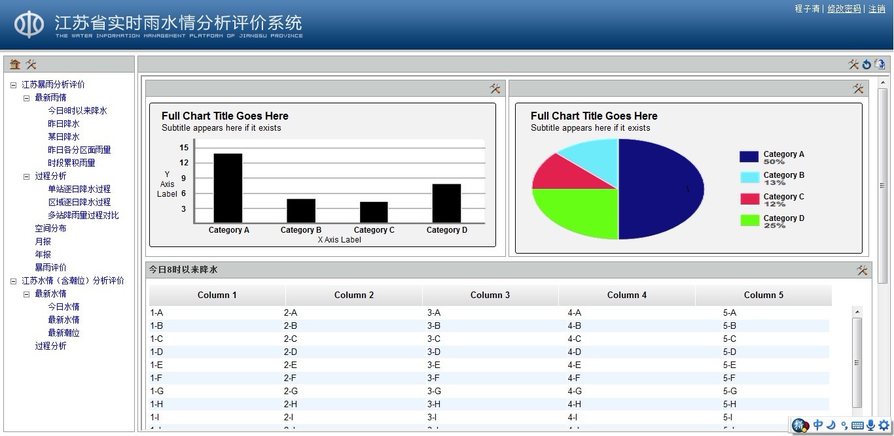
Task: Open 年报 report entry
Action: click(43, 254)
